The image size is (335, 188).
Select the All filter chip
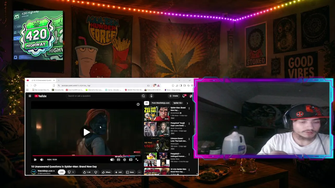click(147, 103)
